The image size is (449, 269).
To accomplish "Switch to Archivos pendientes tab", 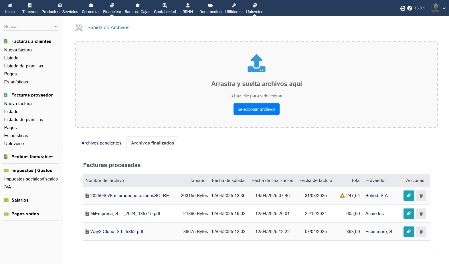I will [101, 143].
